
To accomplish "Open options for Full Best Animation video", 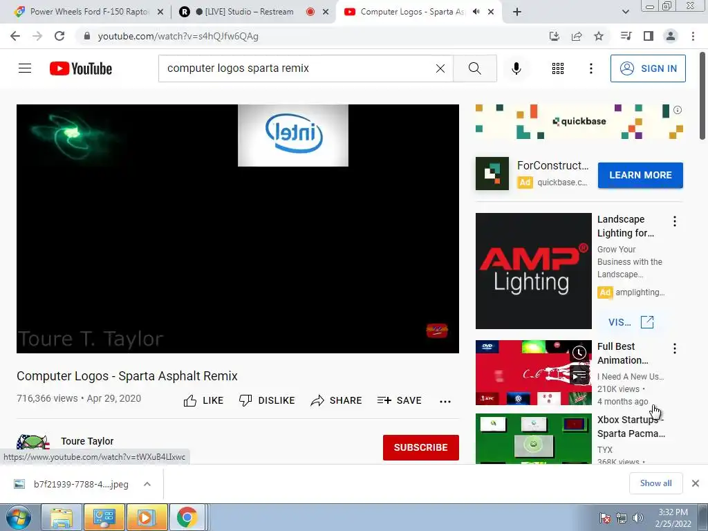I will (675, 348).
